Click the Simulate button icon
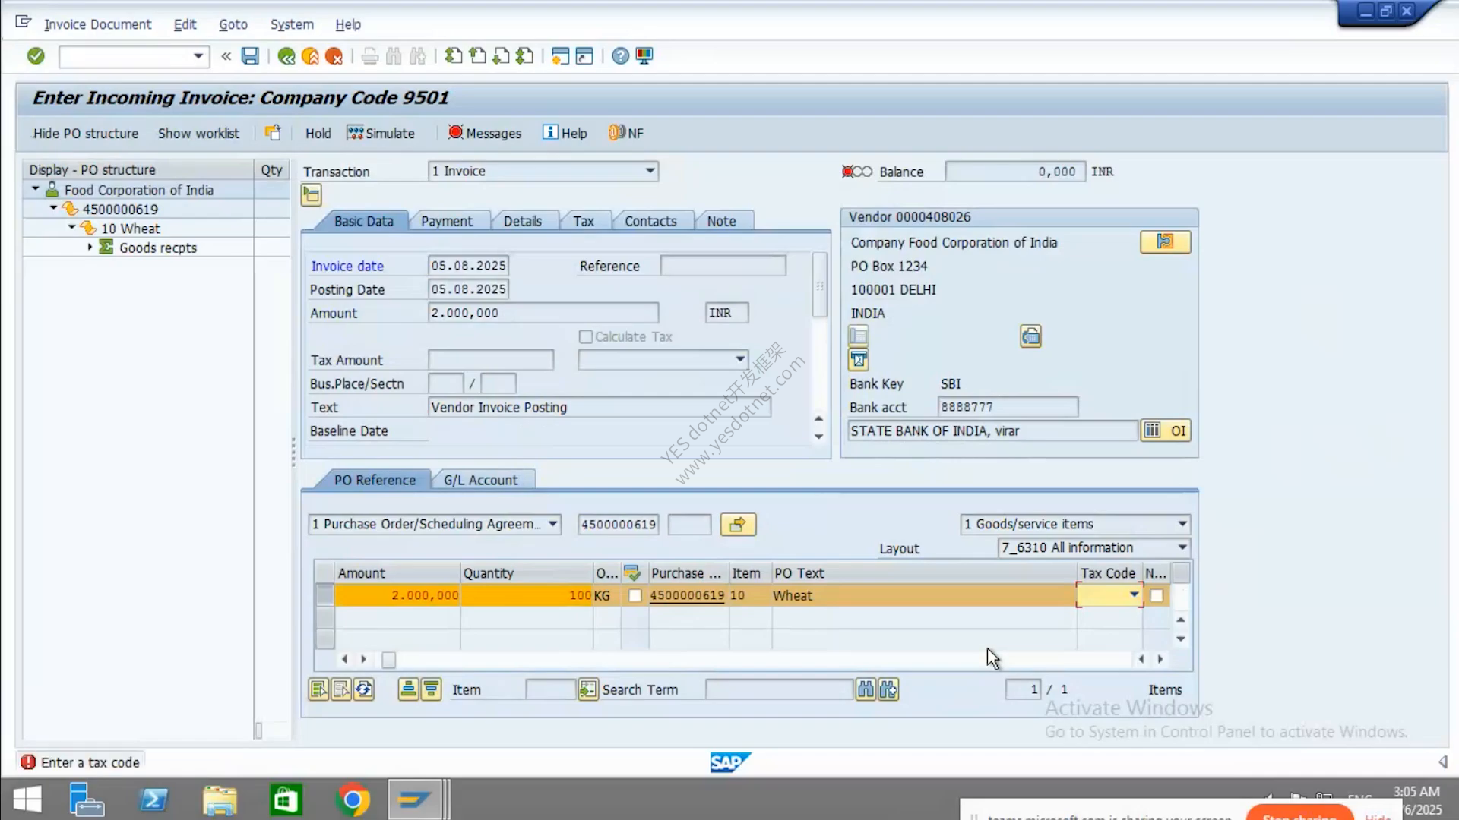 355,133
